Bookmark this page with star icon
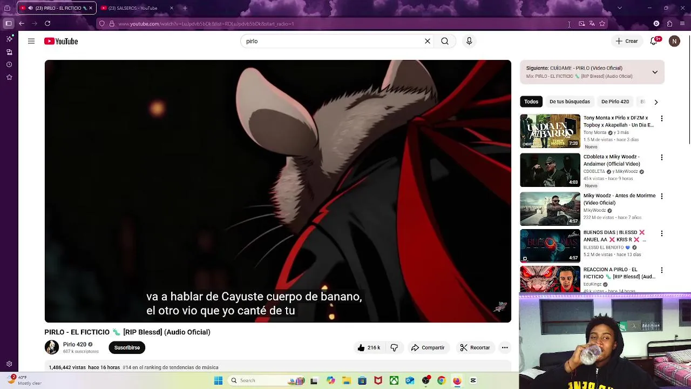Screen dimensions: 691x389 [602, 23]
